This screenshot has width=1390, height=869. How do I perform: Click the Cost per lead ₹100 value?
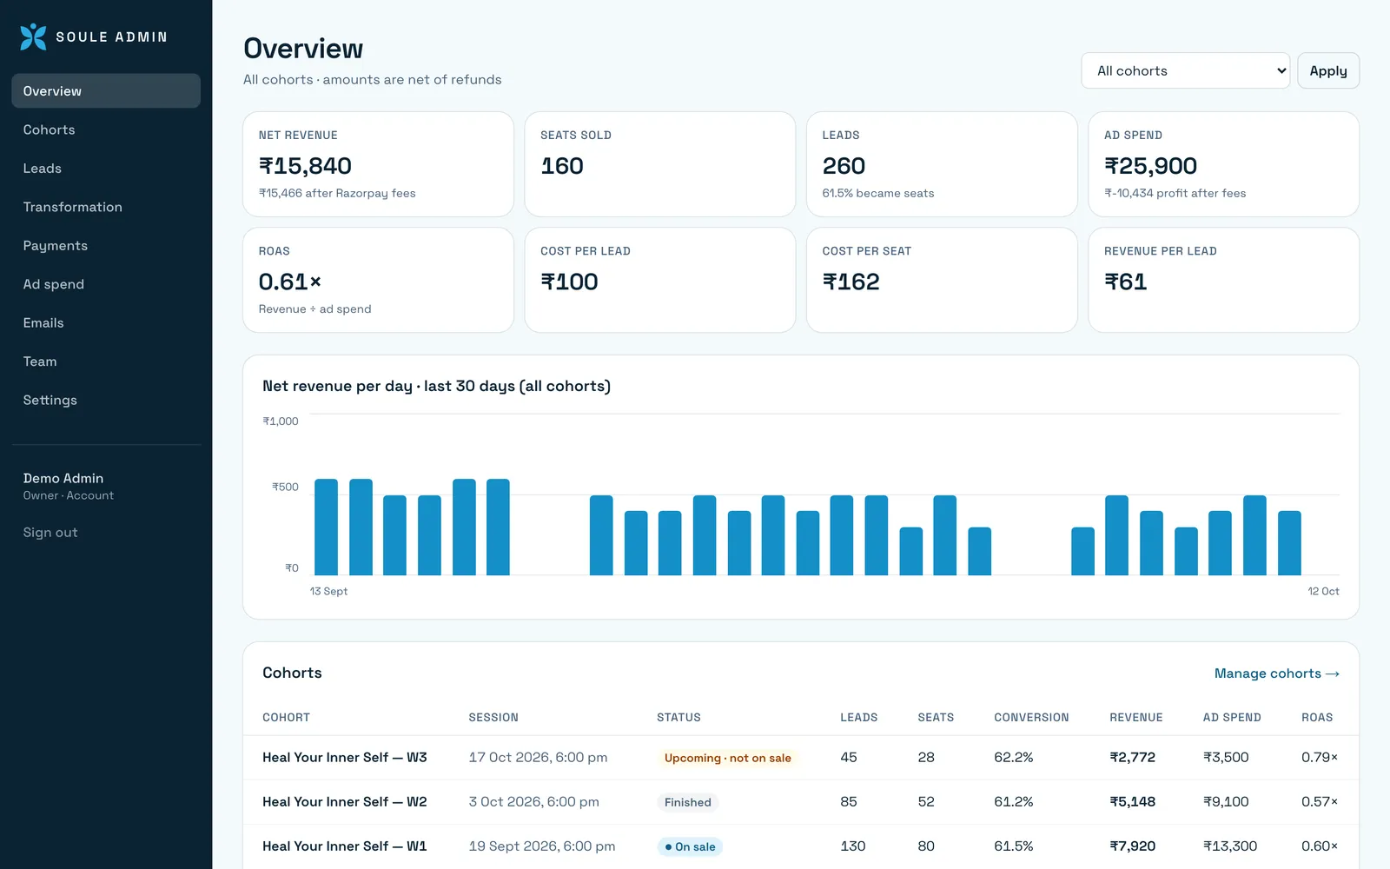569,282
